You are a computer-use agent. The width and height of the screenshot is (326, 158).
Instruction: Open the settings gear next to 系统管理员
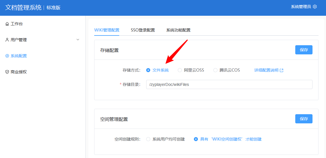(x=315, y=7)
